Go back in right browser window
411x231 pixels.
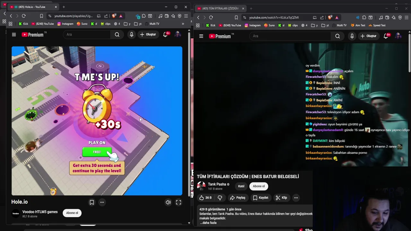coord(198,17)
